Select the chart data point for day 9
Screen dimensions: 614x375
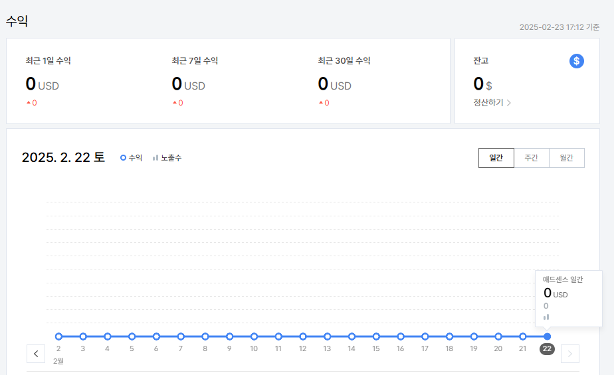(229, 337)
